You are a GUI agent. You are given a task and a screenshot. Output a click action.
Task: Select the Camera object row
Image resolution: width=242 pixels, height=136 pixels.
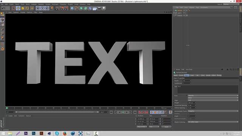coord(180,15)
